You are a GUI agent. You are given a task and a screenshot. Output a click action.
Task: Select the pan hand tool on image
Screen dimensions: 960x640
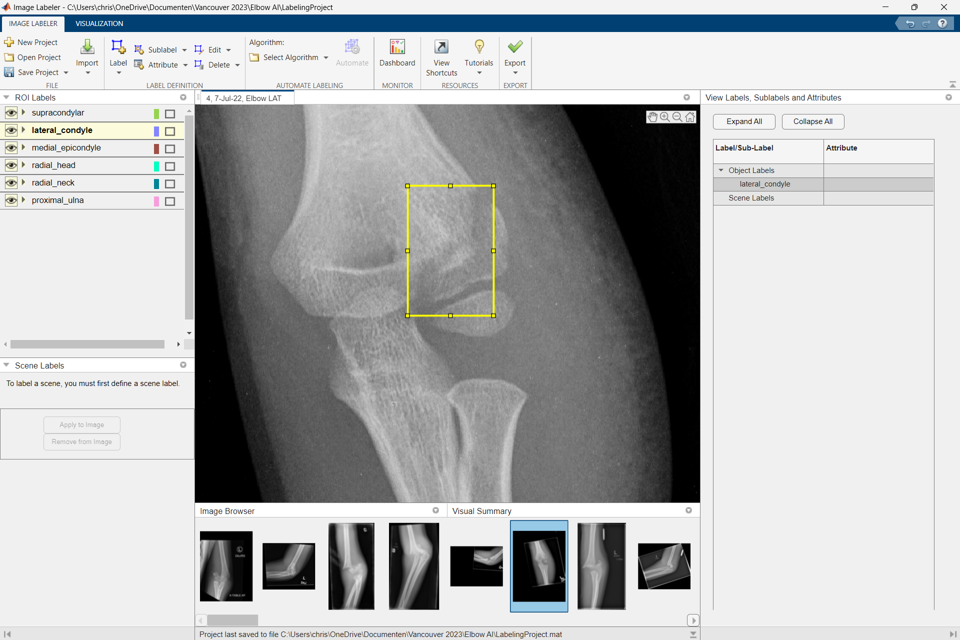pyautogui.click(x=652, y=117)
